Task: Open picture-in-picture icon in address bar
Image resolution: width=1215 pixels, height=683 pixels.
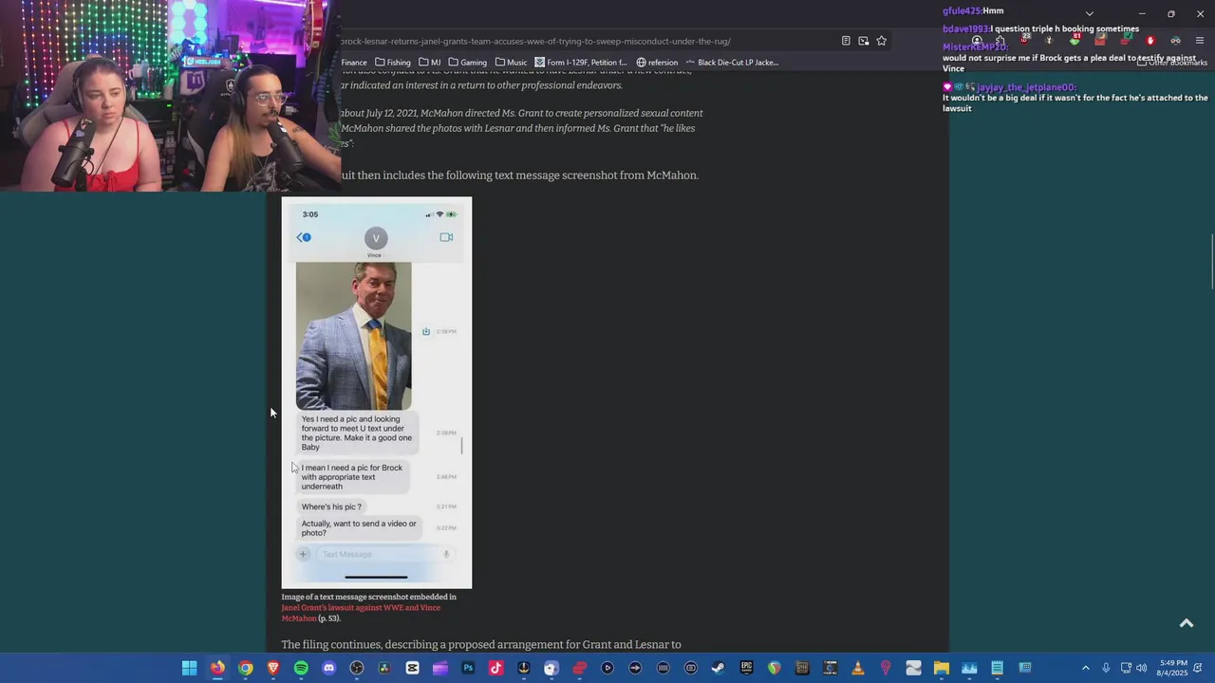Action: pyautogui.click(x=864, y=41)
